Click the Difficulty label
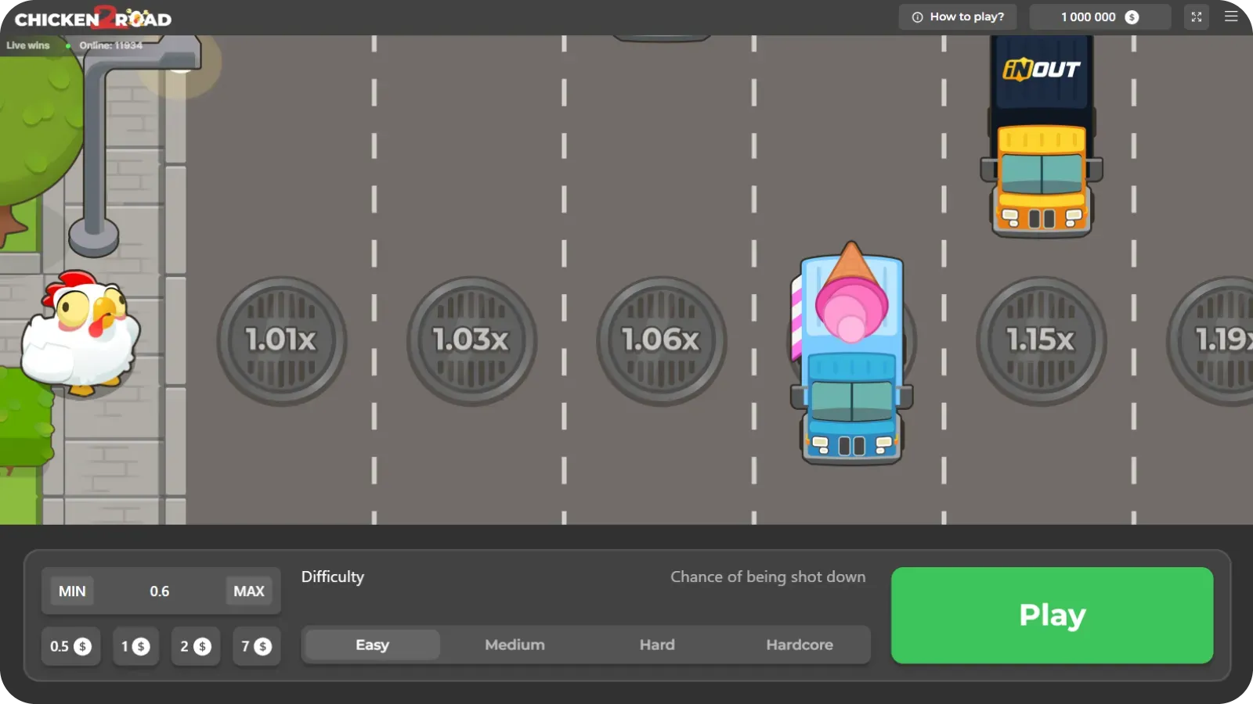The image size is (1253, 704). click(x=333, y=577)
